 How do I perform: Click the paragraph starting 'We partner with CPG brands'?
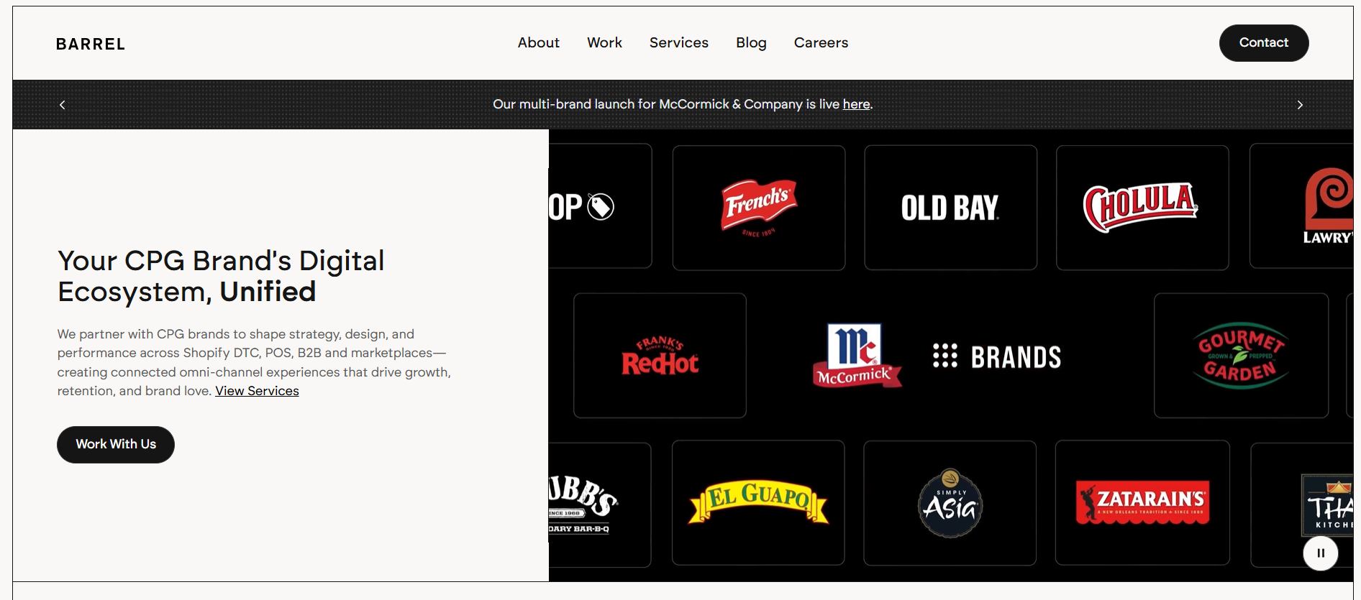click(254, 362)
